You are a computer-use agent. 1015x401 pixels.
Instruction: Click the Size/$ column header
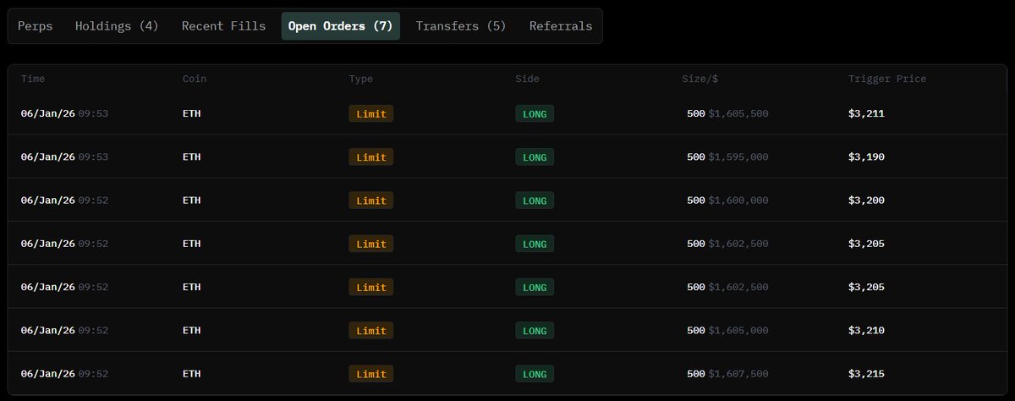click(x=700, y=79)
